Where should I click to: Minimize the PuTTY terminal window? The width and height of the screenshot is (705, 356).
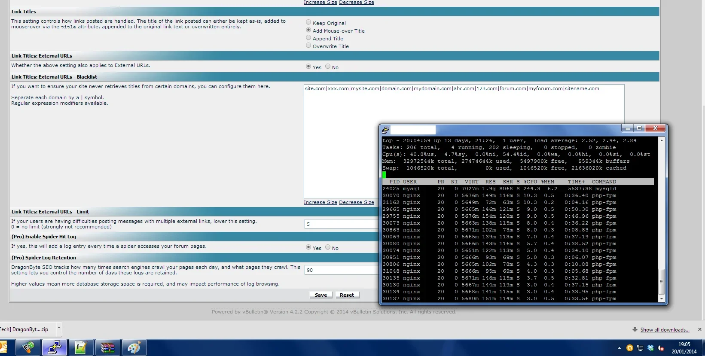click(628, 128)
